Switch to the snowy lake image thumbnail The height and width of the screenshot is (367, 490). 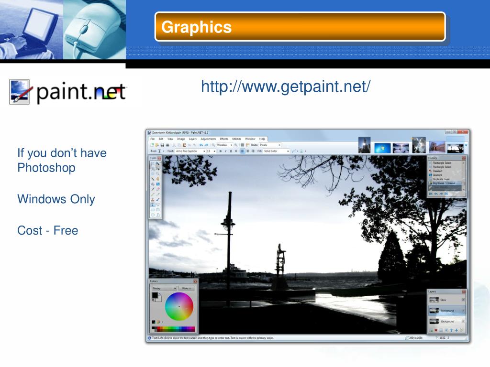click(401, 148)
